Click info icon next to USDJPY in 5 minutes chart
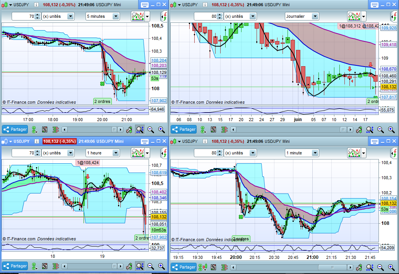 (x=36, y=5)
